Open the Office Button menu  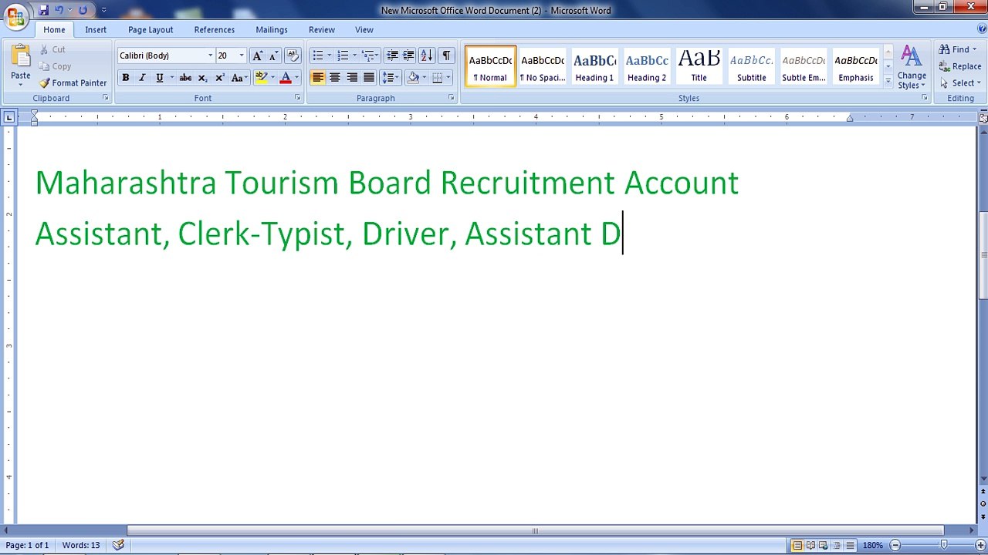coord(15,15)
